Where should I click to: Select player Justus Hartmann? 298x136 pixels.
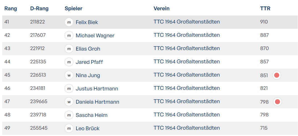click(x=97, y=88)
